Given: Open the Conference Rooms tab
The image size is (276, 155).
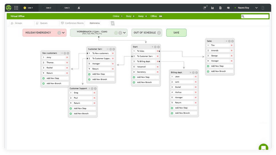Looking at the screenshot, I should pyautogui.click(x=72, y=23).
